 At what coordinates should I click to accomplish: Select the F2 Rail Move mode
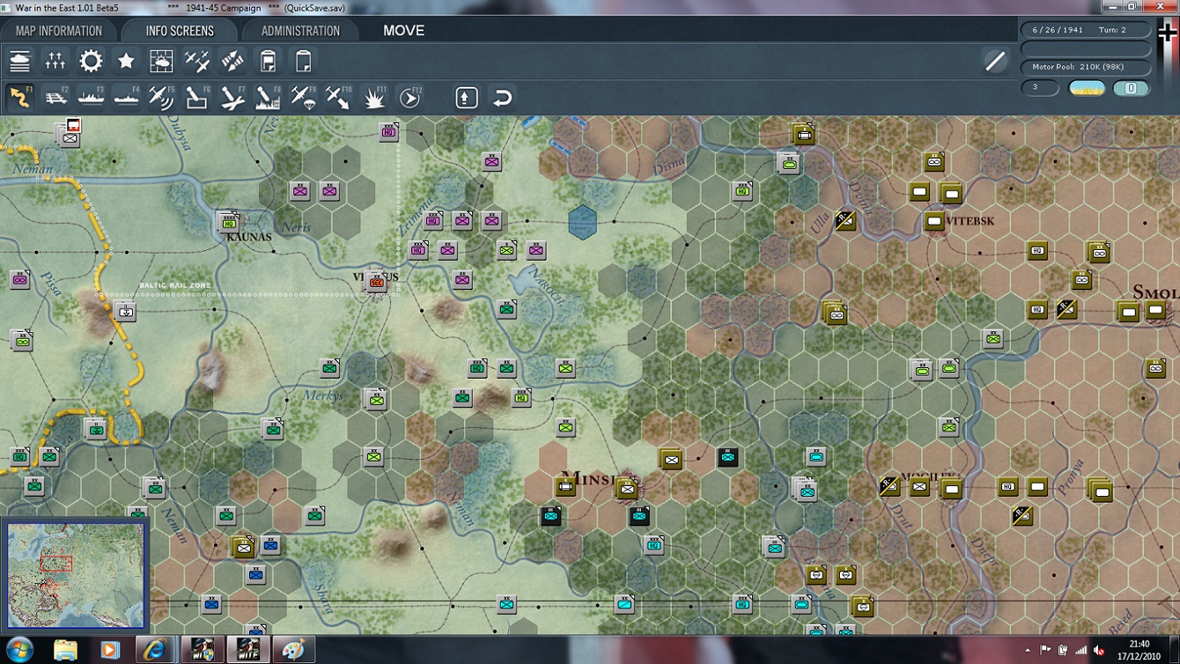coord(56,98)
